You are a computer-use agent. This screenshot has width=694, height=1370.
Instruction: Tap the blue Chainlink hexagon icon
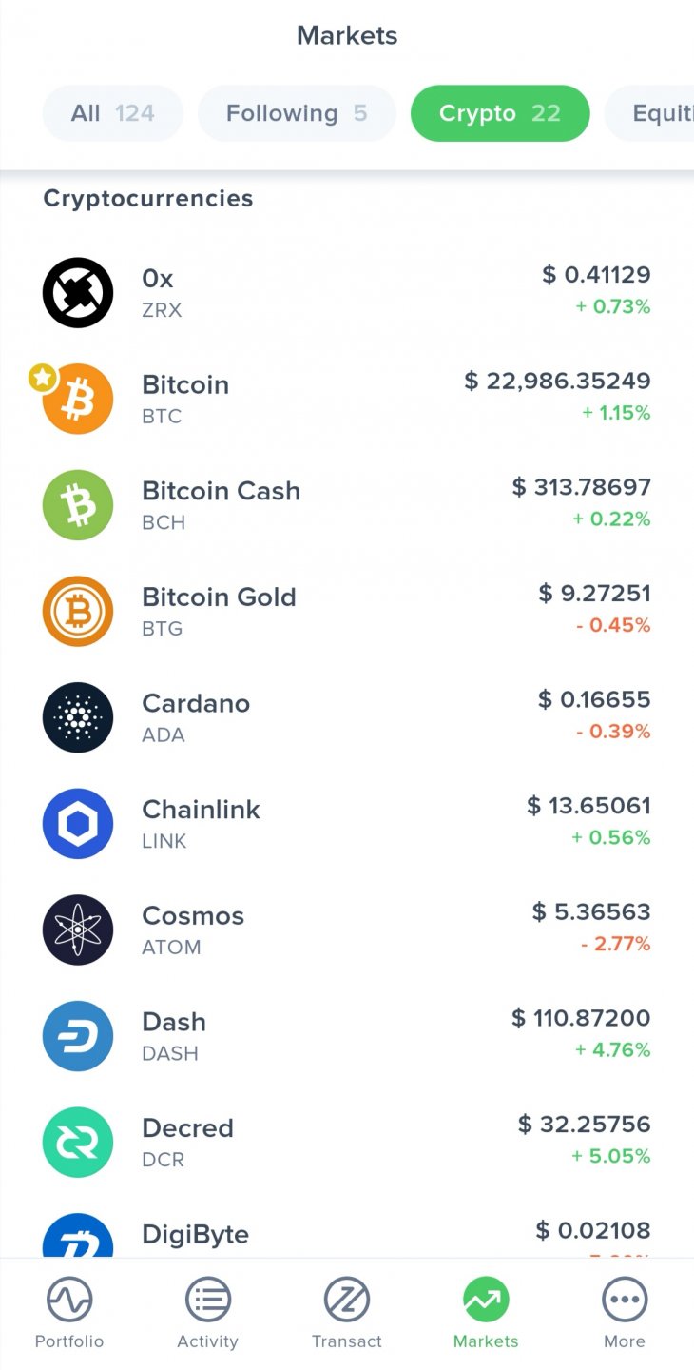[x=78, y=824]
